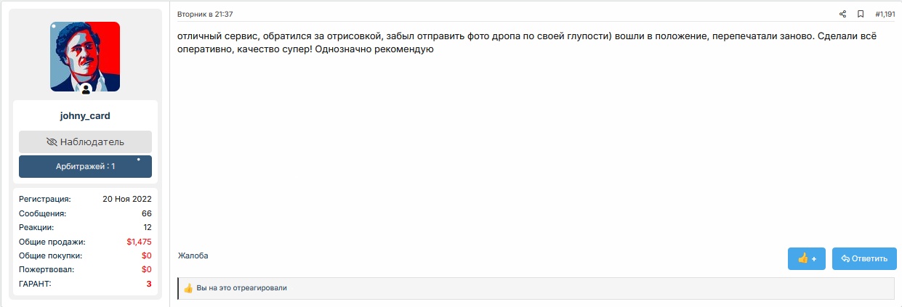This screenshot has height=307, width=902.
Task: Click the Сообщения count 66
Action: pos(146,213)
